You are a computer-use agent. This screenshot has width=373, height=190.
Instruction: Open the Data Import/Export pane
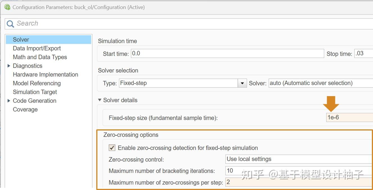37,48
